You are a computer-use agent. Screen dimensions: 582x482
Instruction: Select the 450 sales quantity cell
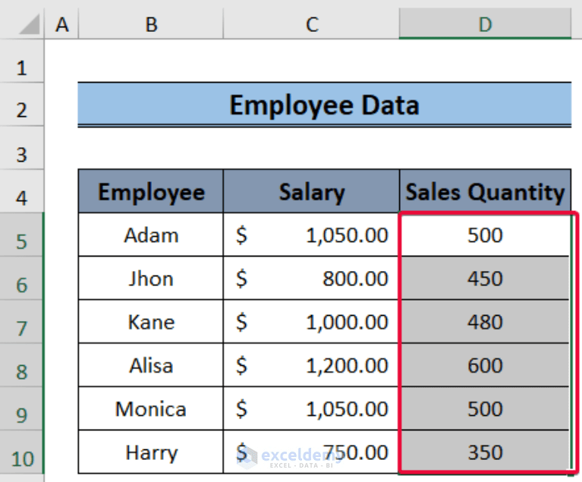coord(485,278)
